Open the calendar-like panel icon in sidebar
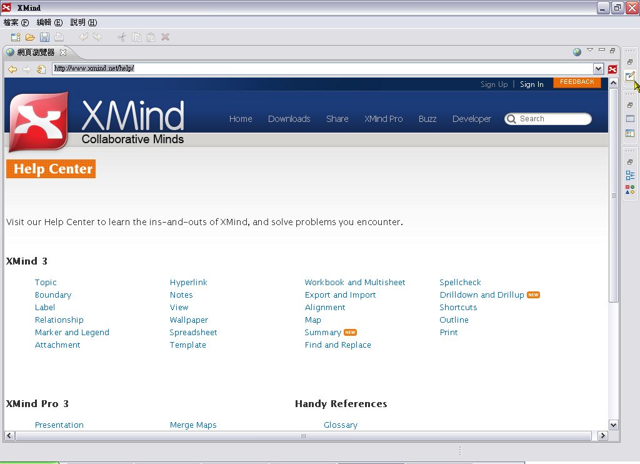The height and width of the screenshot is (464, 640). coord(630,133)
